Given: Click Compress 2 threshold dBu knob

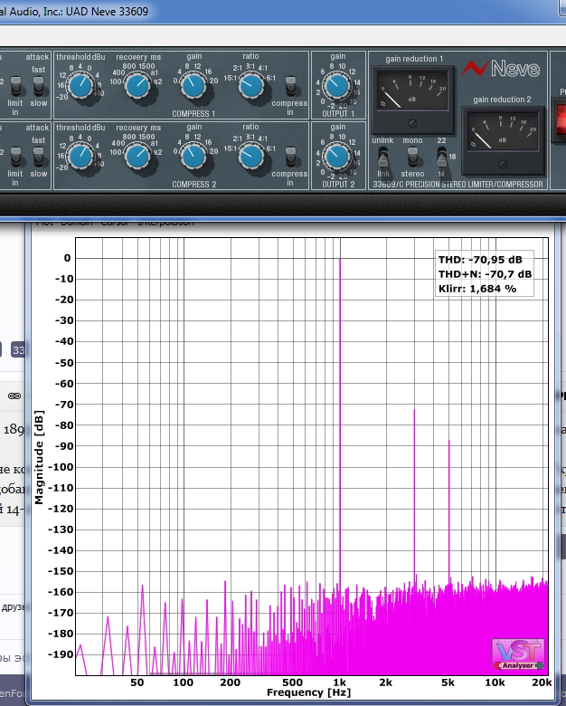Looking at the screenshot, I should point(81,157).
